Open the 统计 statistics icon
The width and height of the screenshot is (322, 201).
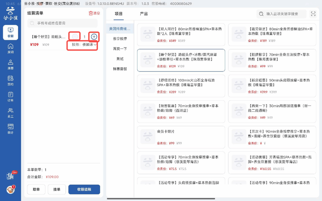(x=10, y=129)
